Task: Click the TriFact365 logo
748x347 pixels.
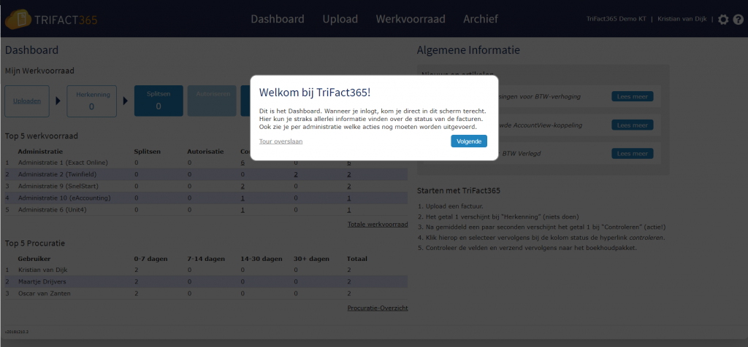Action: pos(51,20)
